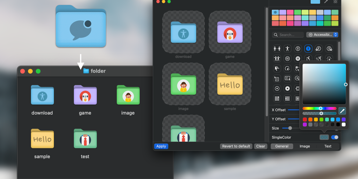Image resolution: width=358 pixels, height=179 pixels.
Task: Click the "sample" label in the folder window
Action: (x=42, y=157)
